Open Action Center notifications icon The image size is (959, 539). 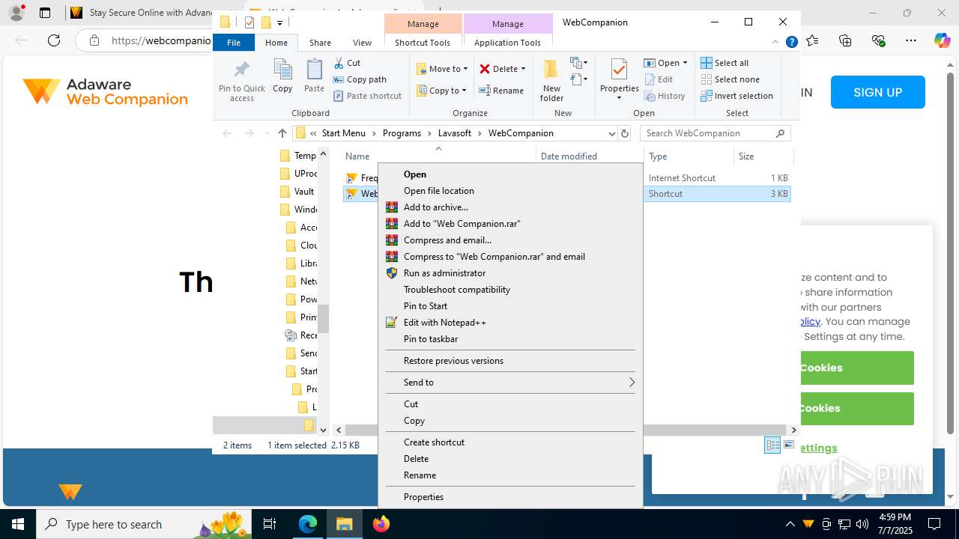pyautogui.click(x=934, y=524)
